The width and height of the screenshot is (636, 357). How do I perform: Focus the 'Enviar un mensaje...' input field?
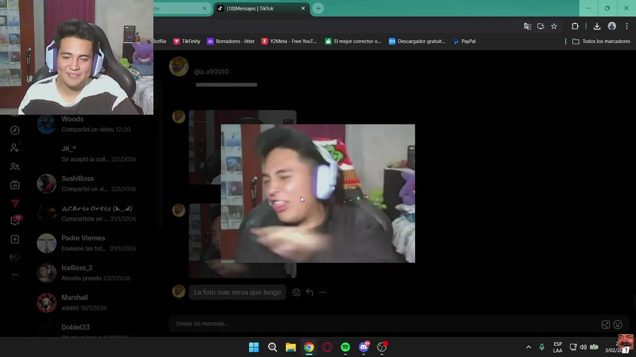point(385,324)
